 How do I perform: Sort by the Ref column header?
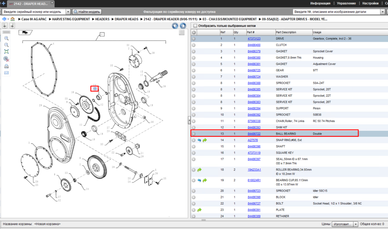coord(226,33)
